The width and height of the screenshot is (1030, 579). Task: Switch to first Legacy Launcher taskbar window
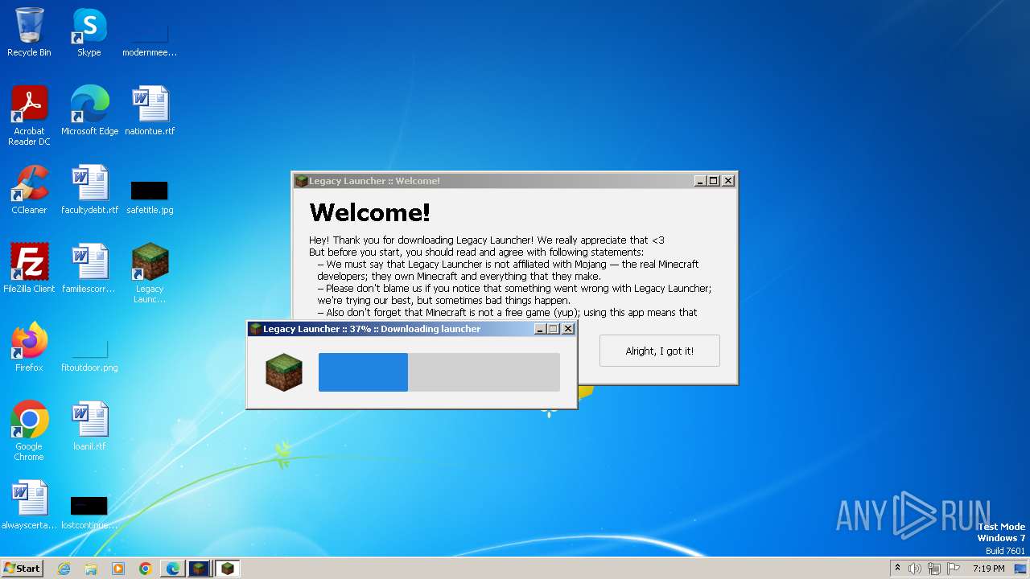[x=200, y=569]
